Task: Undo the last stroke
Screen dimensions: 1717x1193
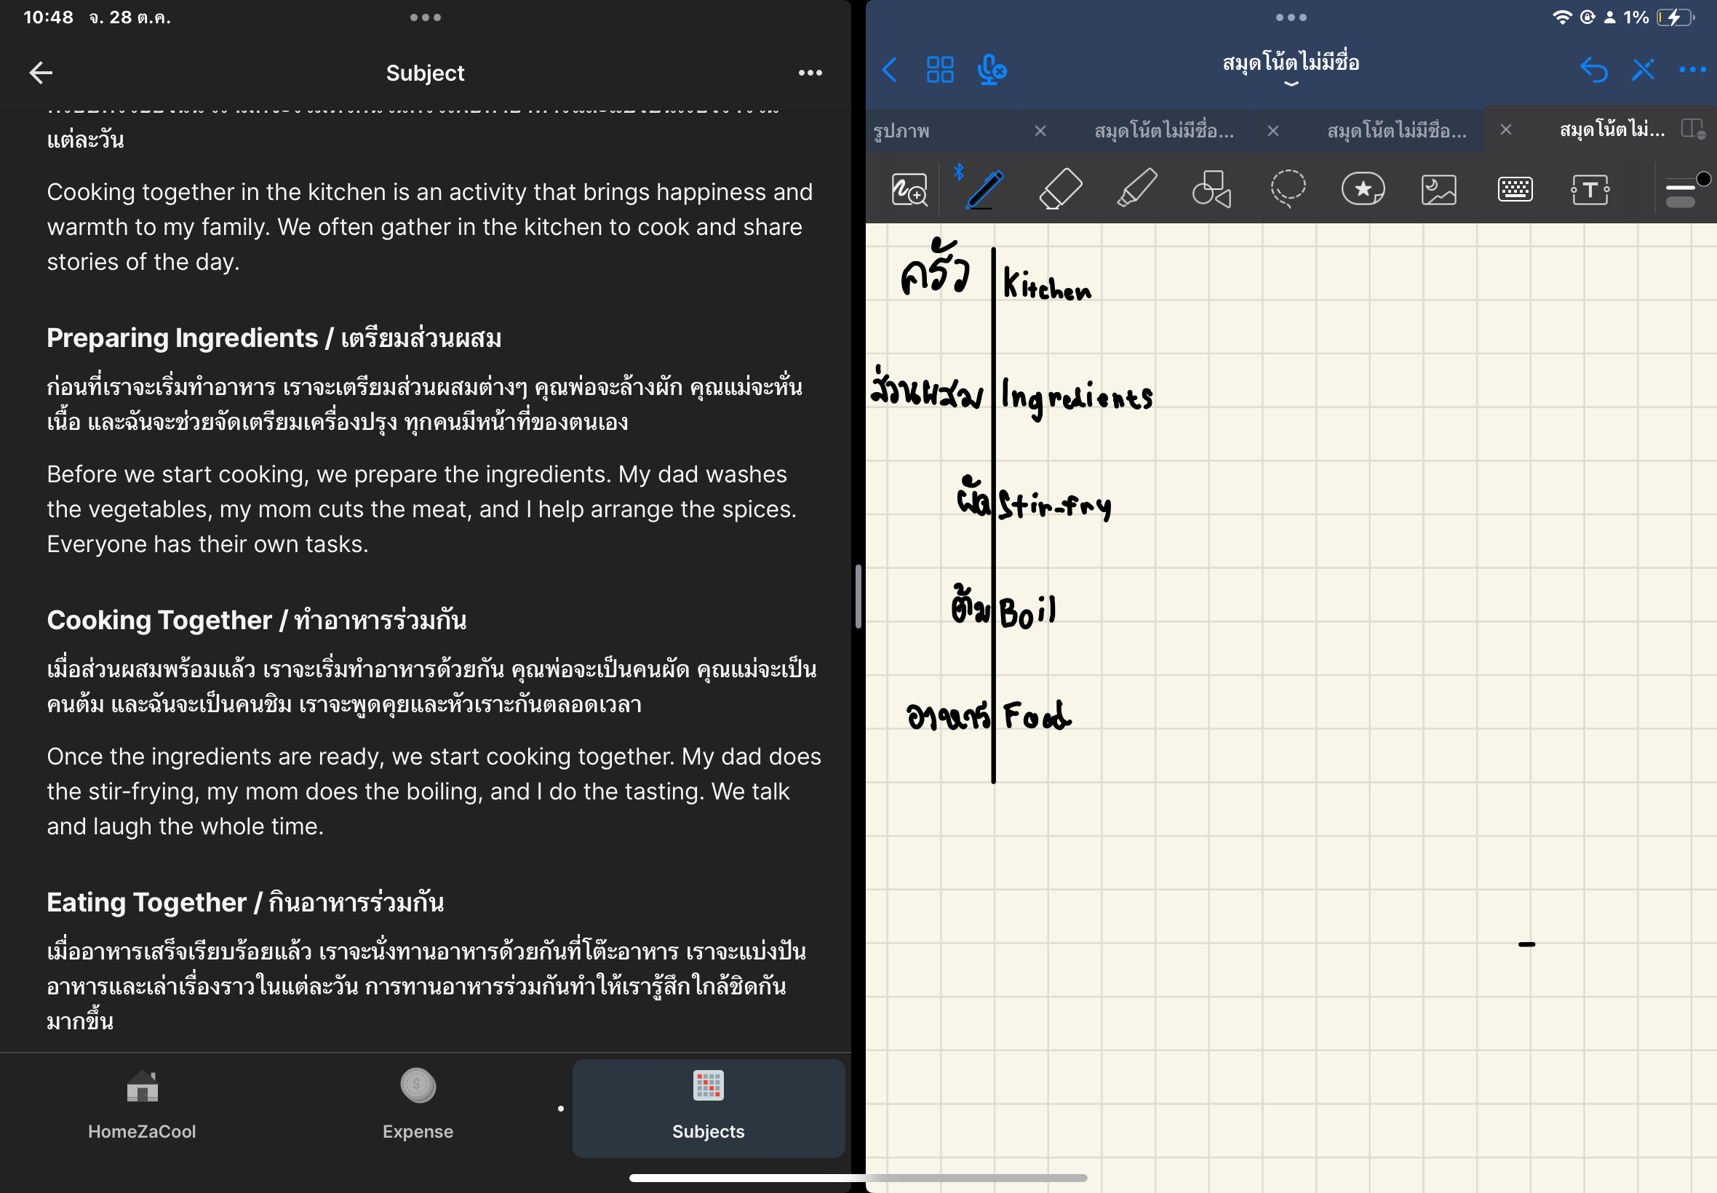Action: [x=1593, y=71]
